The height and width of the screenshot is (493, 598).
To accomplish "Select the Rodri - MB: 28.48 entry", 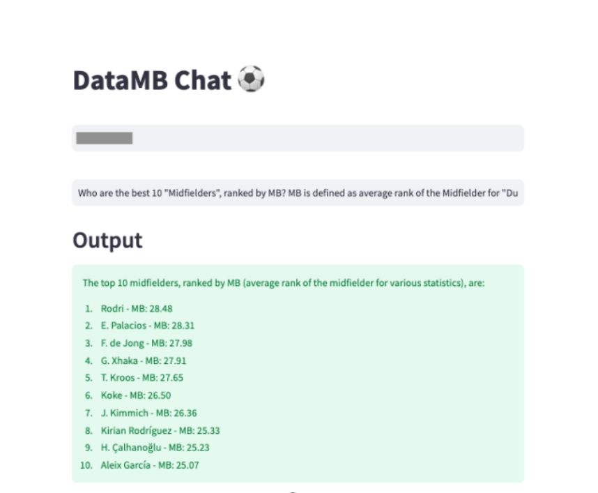I will [137, 309].
